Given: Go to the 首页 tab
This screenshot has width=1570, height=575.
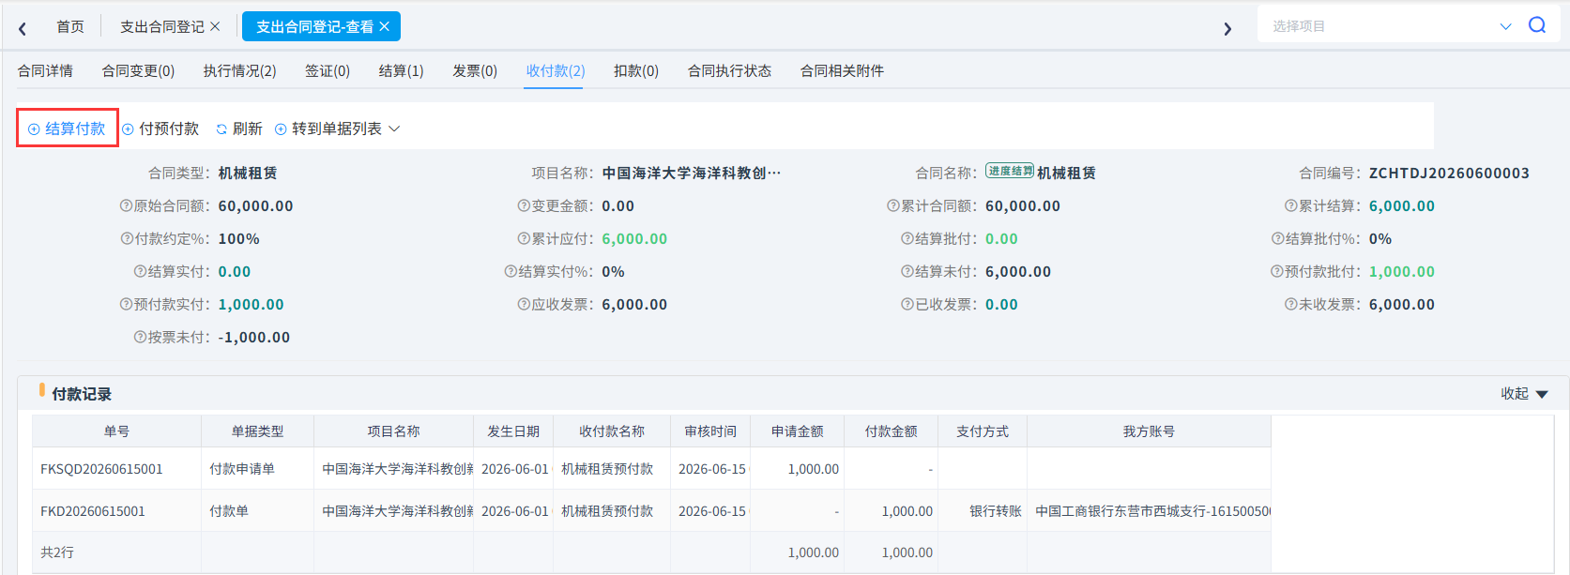Looking at the screenshot, I should (70, 26).
